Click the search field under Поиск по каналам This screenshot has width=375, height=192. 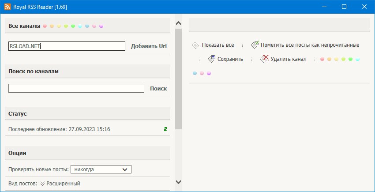pos(76,88)
